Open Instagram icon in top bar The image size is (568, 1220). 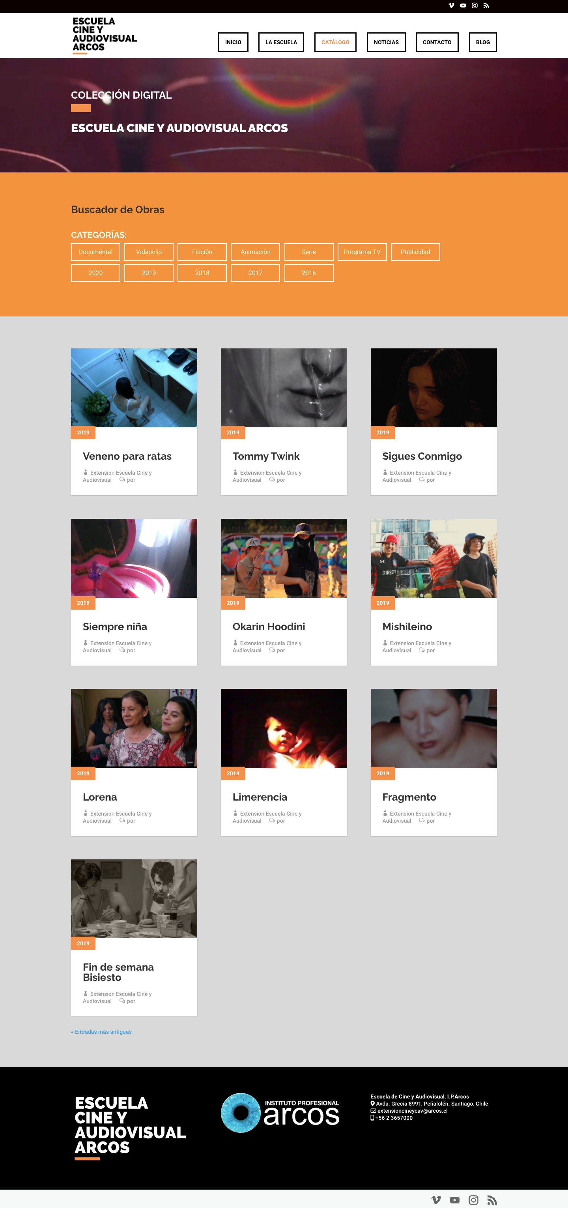tap(475, 6)
